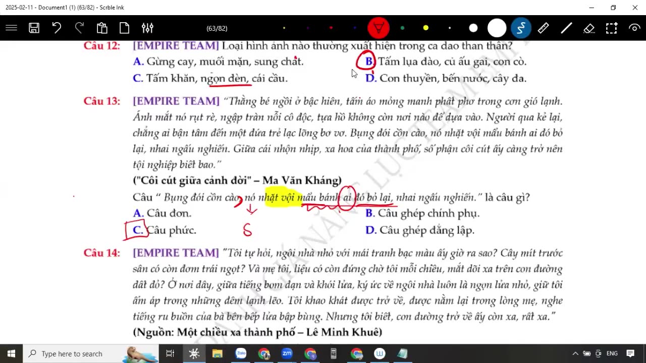This screenshot has height=363, width=646.
Task: Click answer "D. Con thuyền, bến nước, cây đa."
Action: (x=446, y=78)
